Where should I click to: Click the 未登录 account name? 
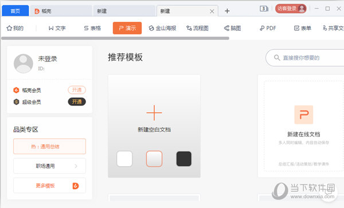click(48, 59)
